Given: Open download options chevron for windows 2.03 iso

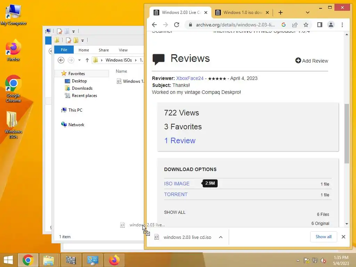Looking at the screenshot, I should tap(221, 237).
